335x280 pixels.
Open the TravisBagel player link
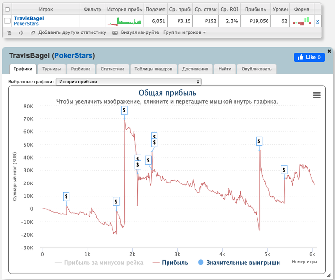point(29,18)
